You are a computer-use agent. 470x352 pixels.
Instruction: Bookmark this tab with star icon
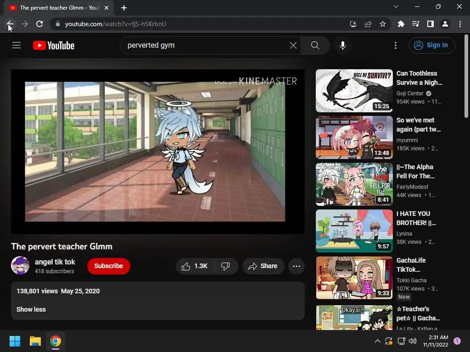pos(383,24)
